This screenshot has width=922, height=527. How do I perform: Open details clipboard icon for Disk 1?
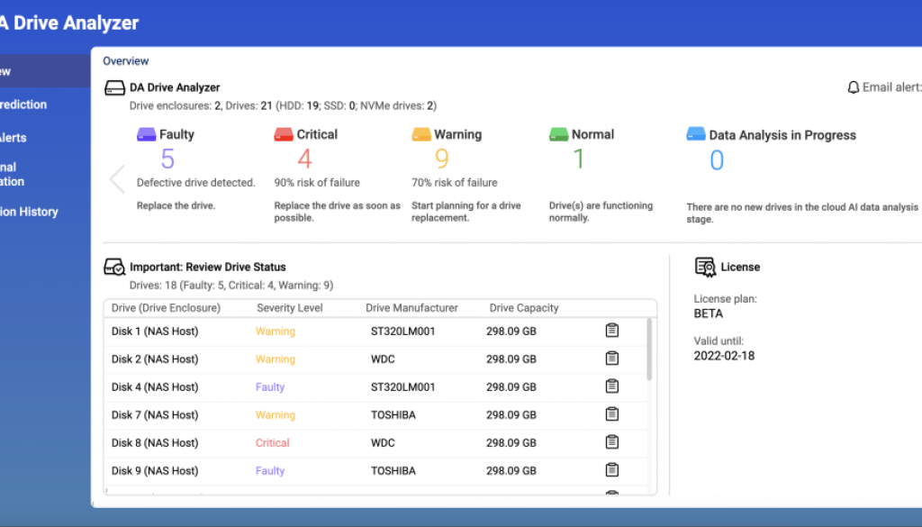click(x=612, y=330)
